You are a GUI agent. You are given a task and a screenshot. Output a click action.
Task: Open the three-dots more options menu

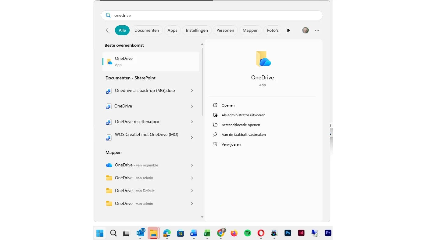tap(317, 30)
